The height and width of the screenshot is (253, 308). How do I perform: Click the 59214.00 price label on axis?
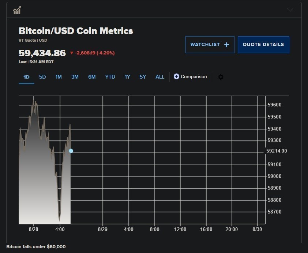point(277,151)
